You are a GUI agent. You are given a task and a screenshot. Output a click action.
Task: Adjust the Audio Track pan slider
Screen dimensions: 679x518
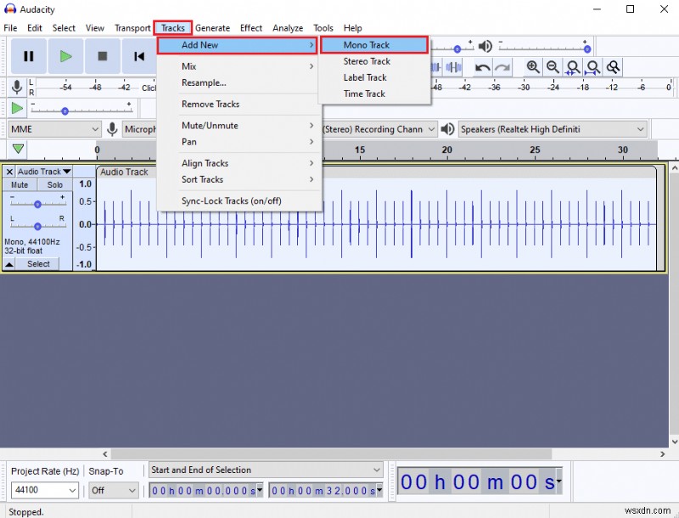pos(37,226)
